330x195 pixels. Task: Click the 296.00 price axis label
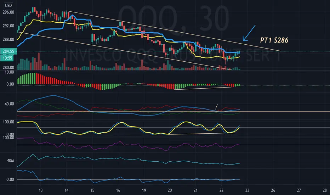(x=8, y=12)
